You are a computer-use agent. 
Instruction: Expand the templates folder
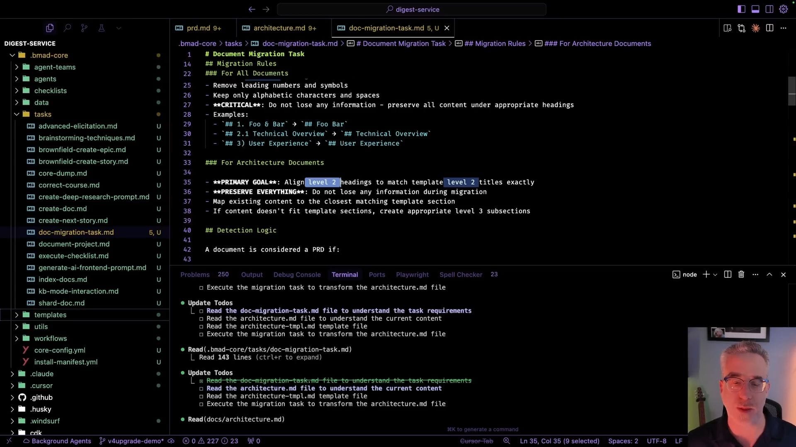(17, 315)
